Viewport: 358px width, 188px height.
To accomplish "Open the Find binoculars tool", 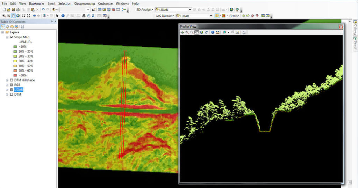I will (84, 16).
